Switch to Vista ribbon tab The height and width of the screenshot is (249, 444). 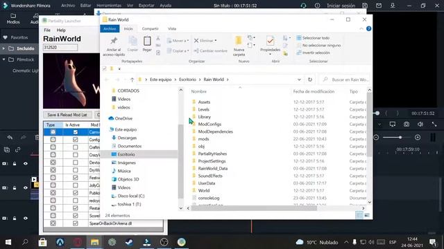click(172, 29)
